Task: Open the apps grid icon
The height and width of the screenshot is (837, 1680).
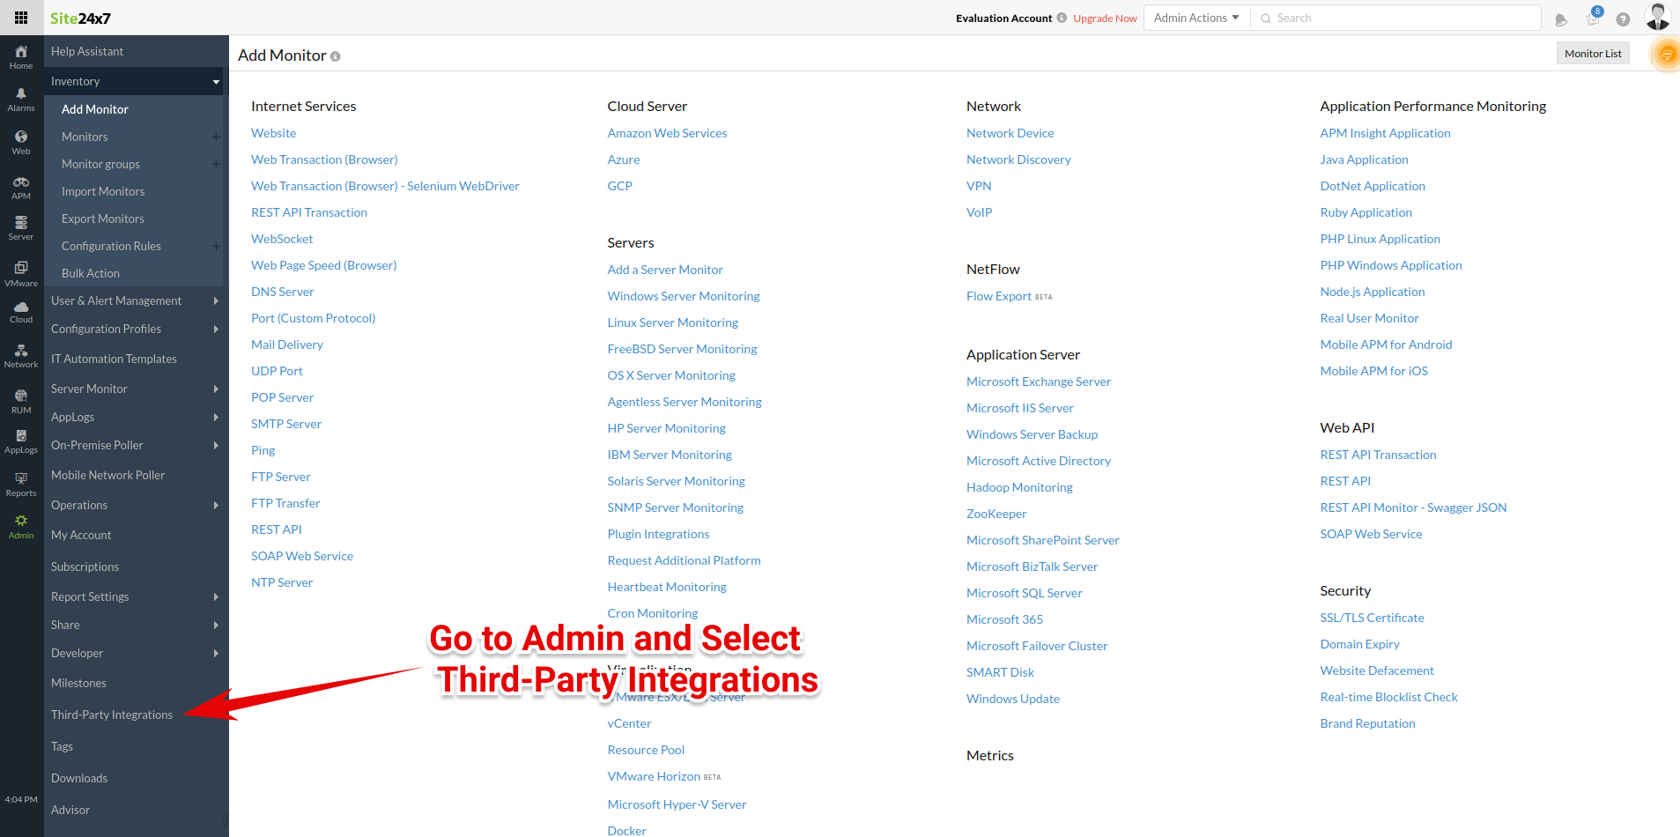Action: coord(21,18)
